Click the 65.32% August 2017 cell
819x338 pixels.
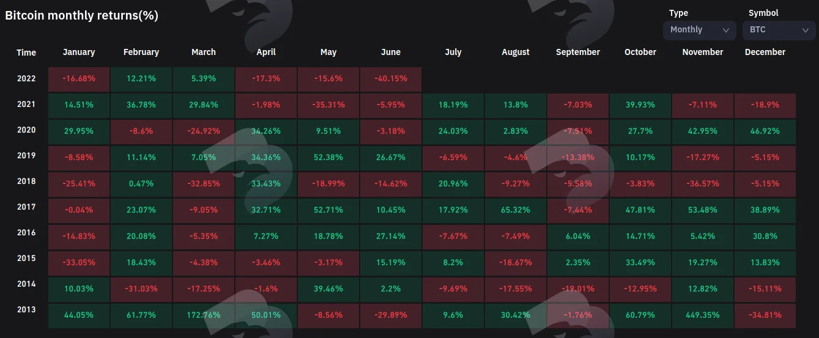[516, 210]
